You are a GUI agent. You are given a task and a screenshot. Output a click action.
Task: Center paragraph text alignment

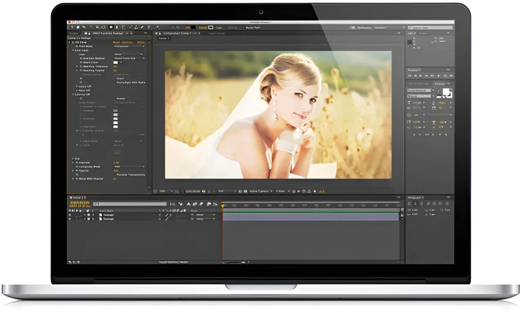415,203
